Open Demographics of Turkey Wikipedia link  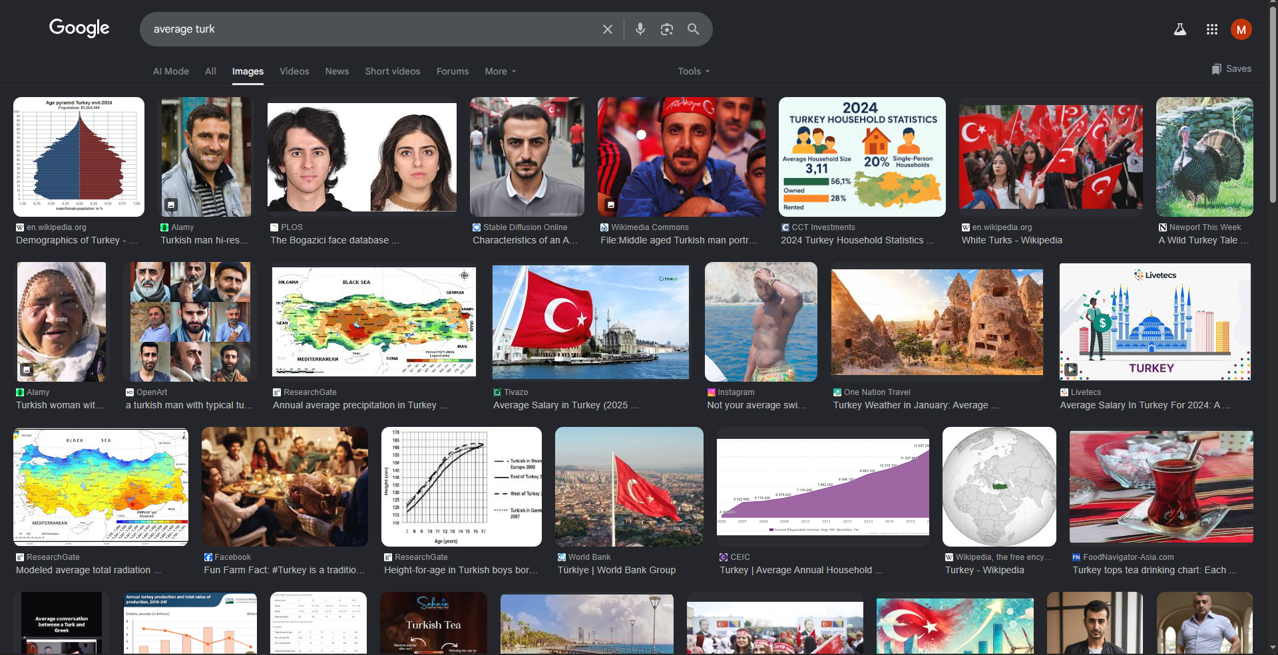(x=76, y=240)
